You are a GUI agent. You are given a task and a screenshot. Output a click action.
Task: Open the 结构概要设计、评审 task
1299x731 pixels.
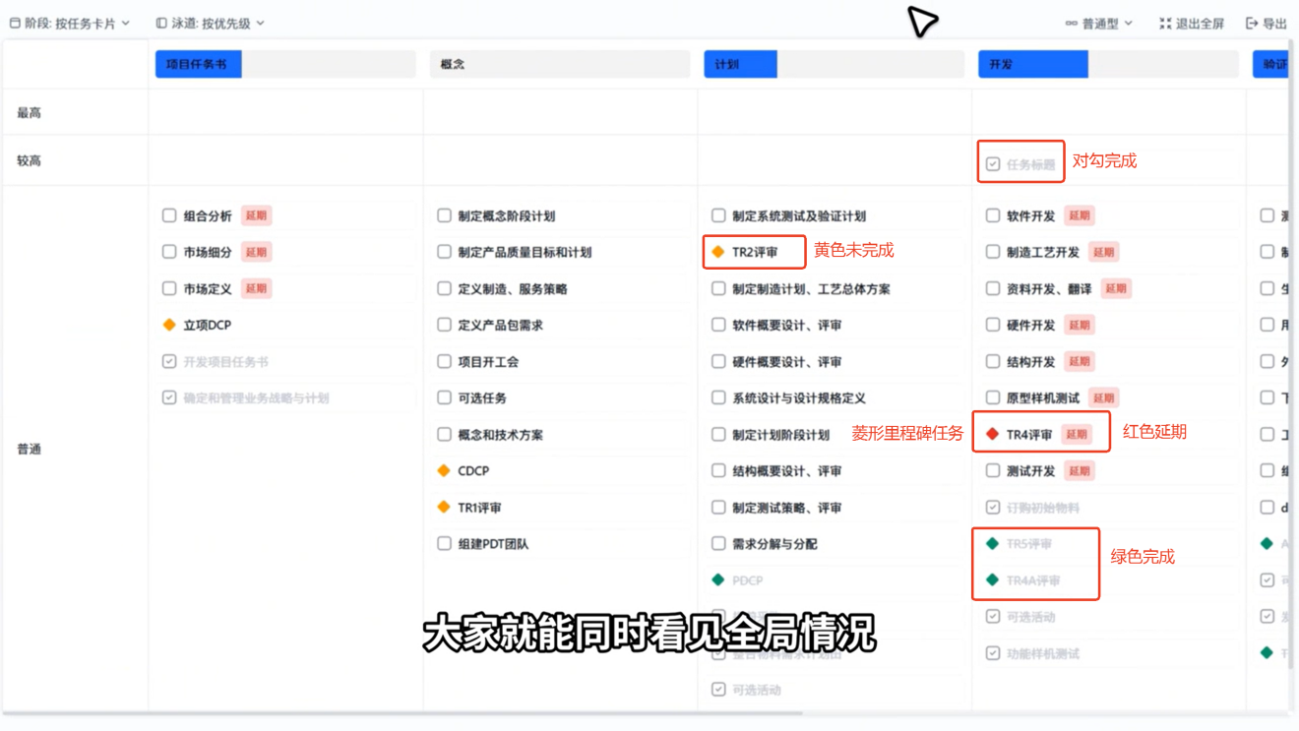787,470
